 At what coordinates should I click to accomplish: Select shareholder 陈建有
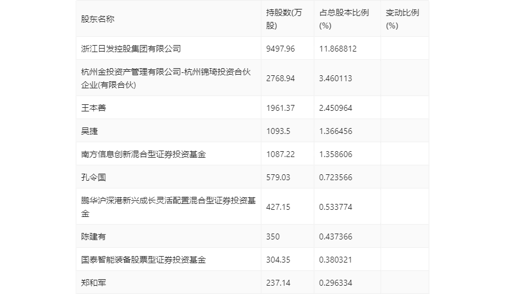pos(93,237)
